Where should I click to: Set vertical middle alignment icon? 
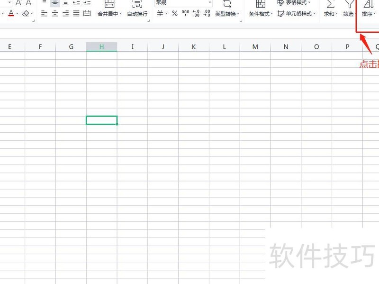[x=55, y=3]
